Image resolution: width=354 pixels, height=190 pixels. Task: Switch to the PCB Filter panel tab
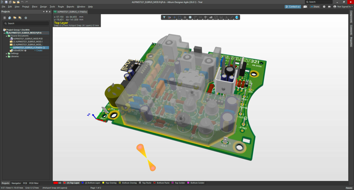34,183
